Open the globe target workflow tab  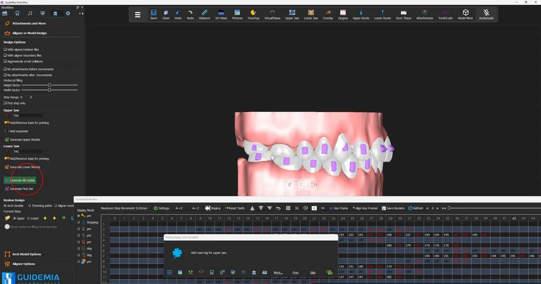68,14
